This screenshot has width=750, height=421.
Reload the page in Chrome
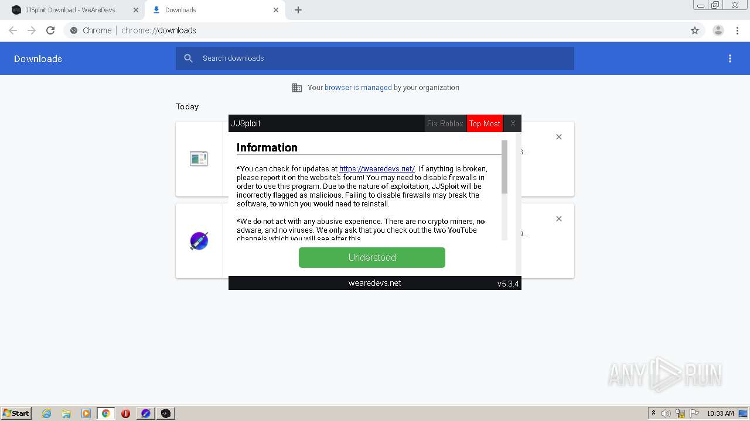[x=50, y=30]
